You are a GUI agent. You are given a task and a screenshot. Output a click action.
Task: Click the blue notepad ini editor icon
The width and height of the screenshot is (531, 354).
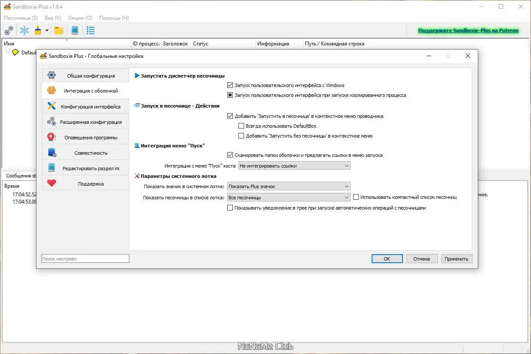75,30
